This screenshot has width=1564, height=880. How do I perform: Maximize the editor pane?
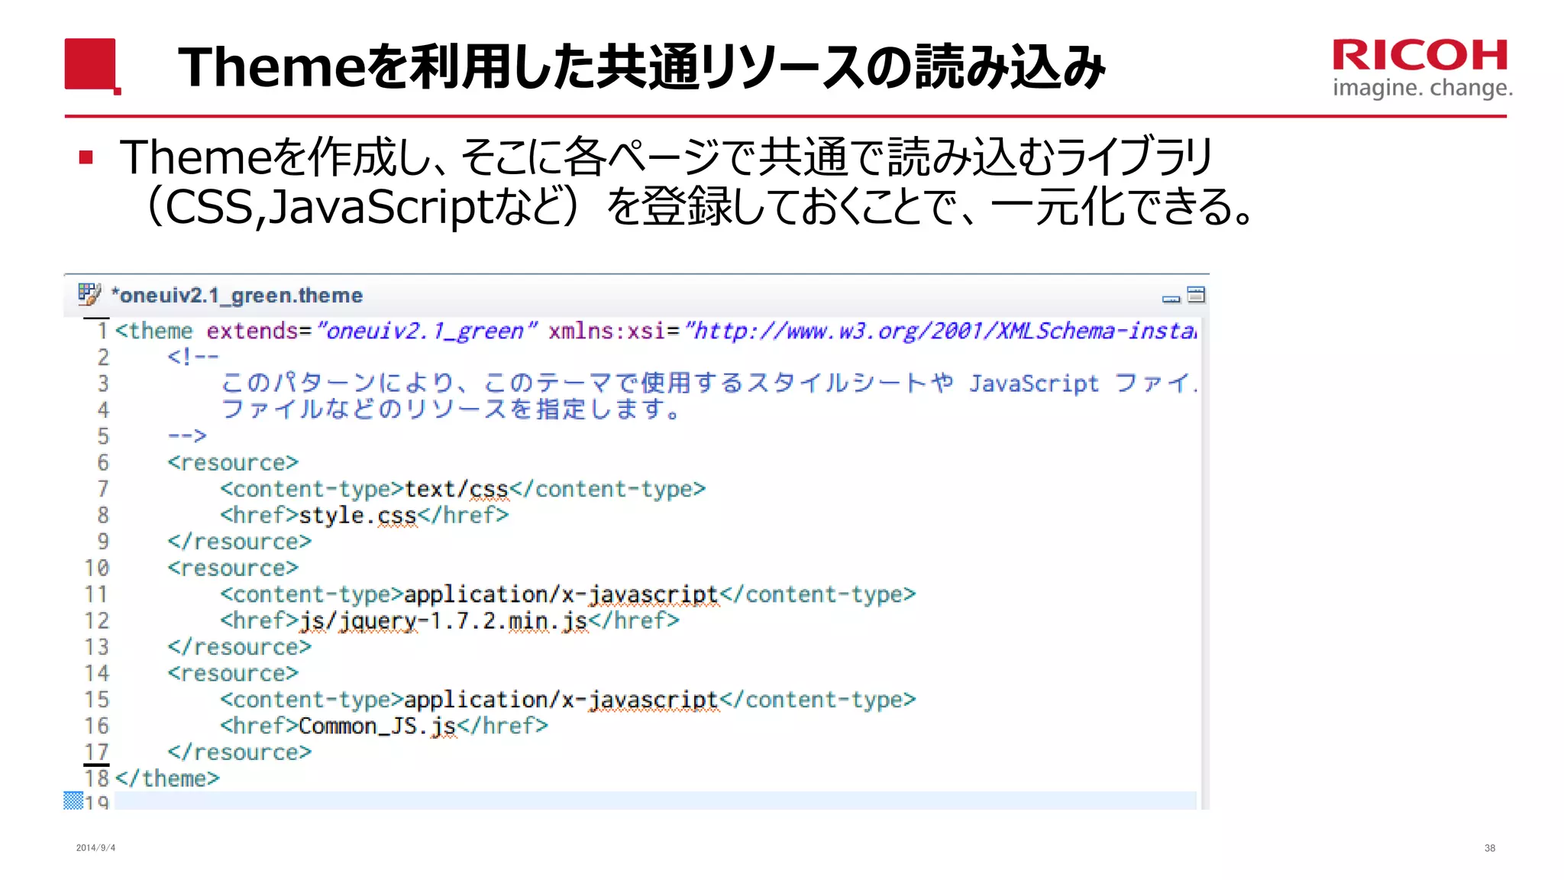1196,295
